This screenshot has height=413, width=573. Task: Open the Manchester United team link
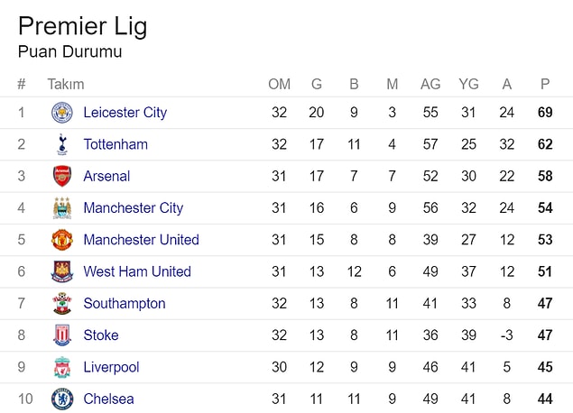tap(141, 240)
